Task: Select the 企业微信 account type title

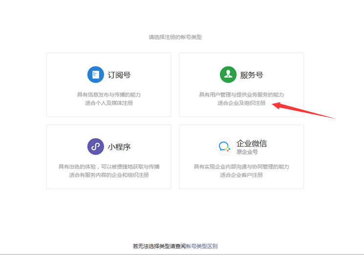Action: coord(252,144)
